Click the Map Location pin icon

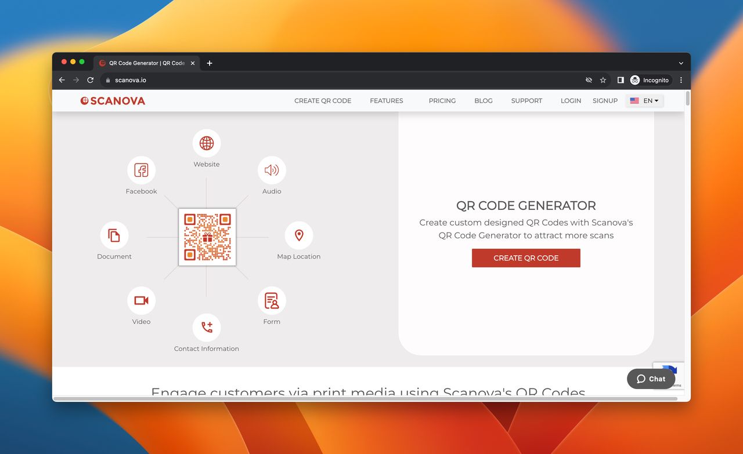click(299, 235)
